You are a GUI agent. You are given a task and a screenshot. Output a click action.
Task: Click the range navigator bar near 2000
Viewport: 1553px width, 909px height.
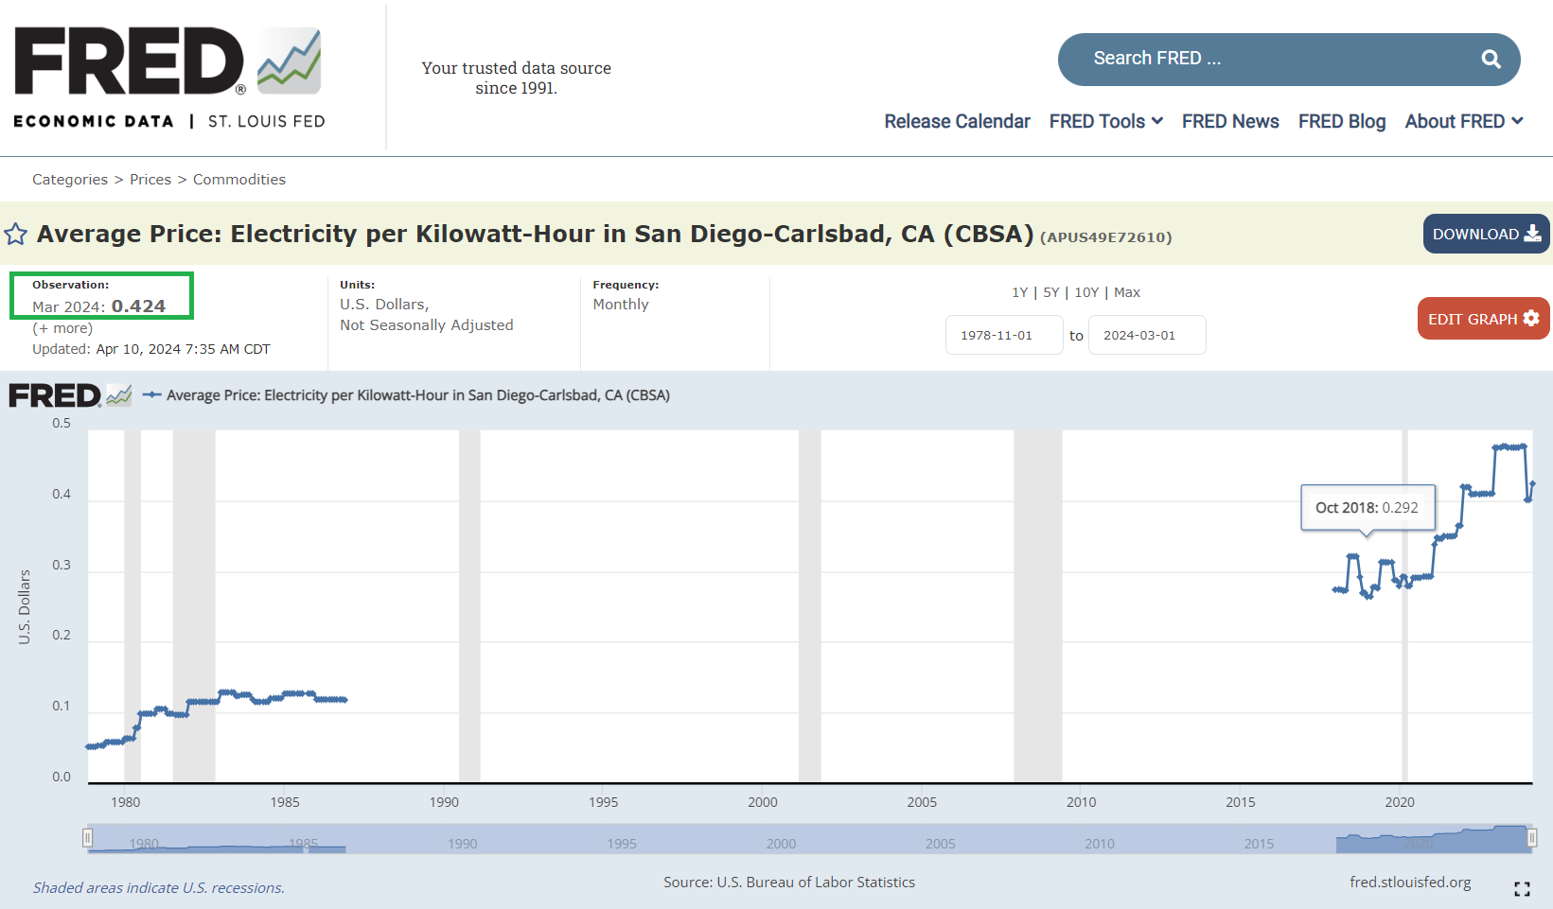(781, 839)
